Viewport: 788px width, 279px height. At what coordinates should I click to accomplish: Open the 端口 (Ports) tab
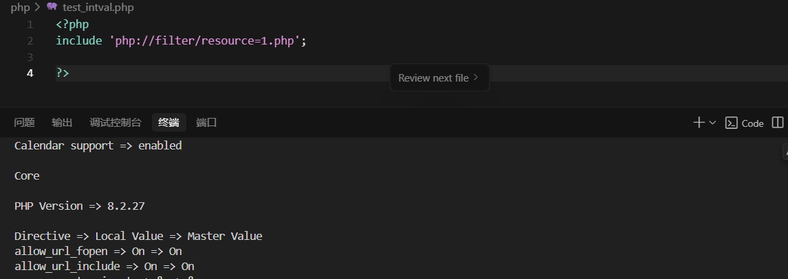(x=206, y=123)
